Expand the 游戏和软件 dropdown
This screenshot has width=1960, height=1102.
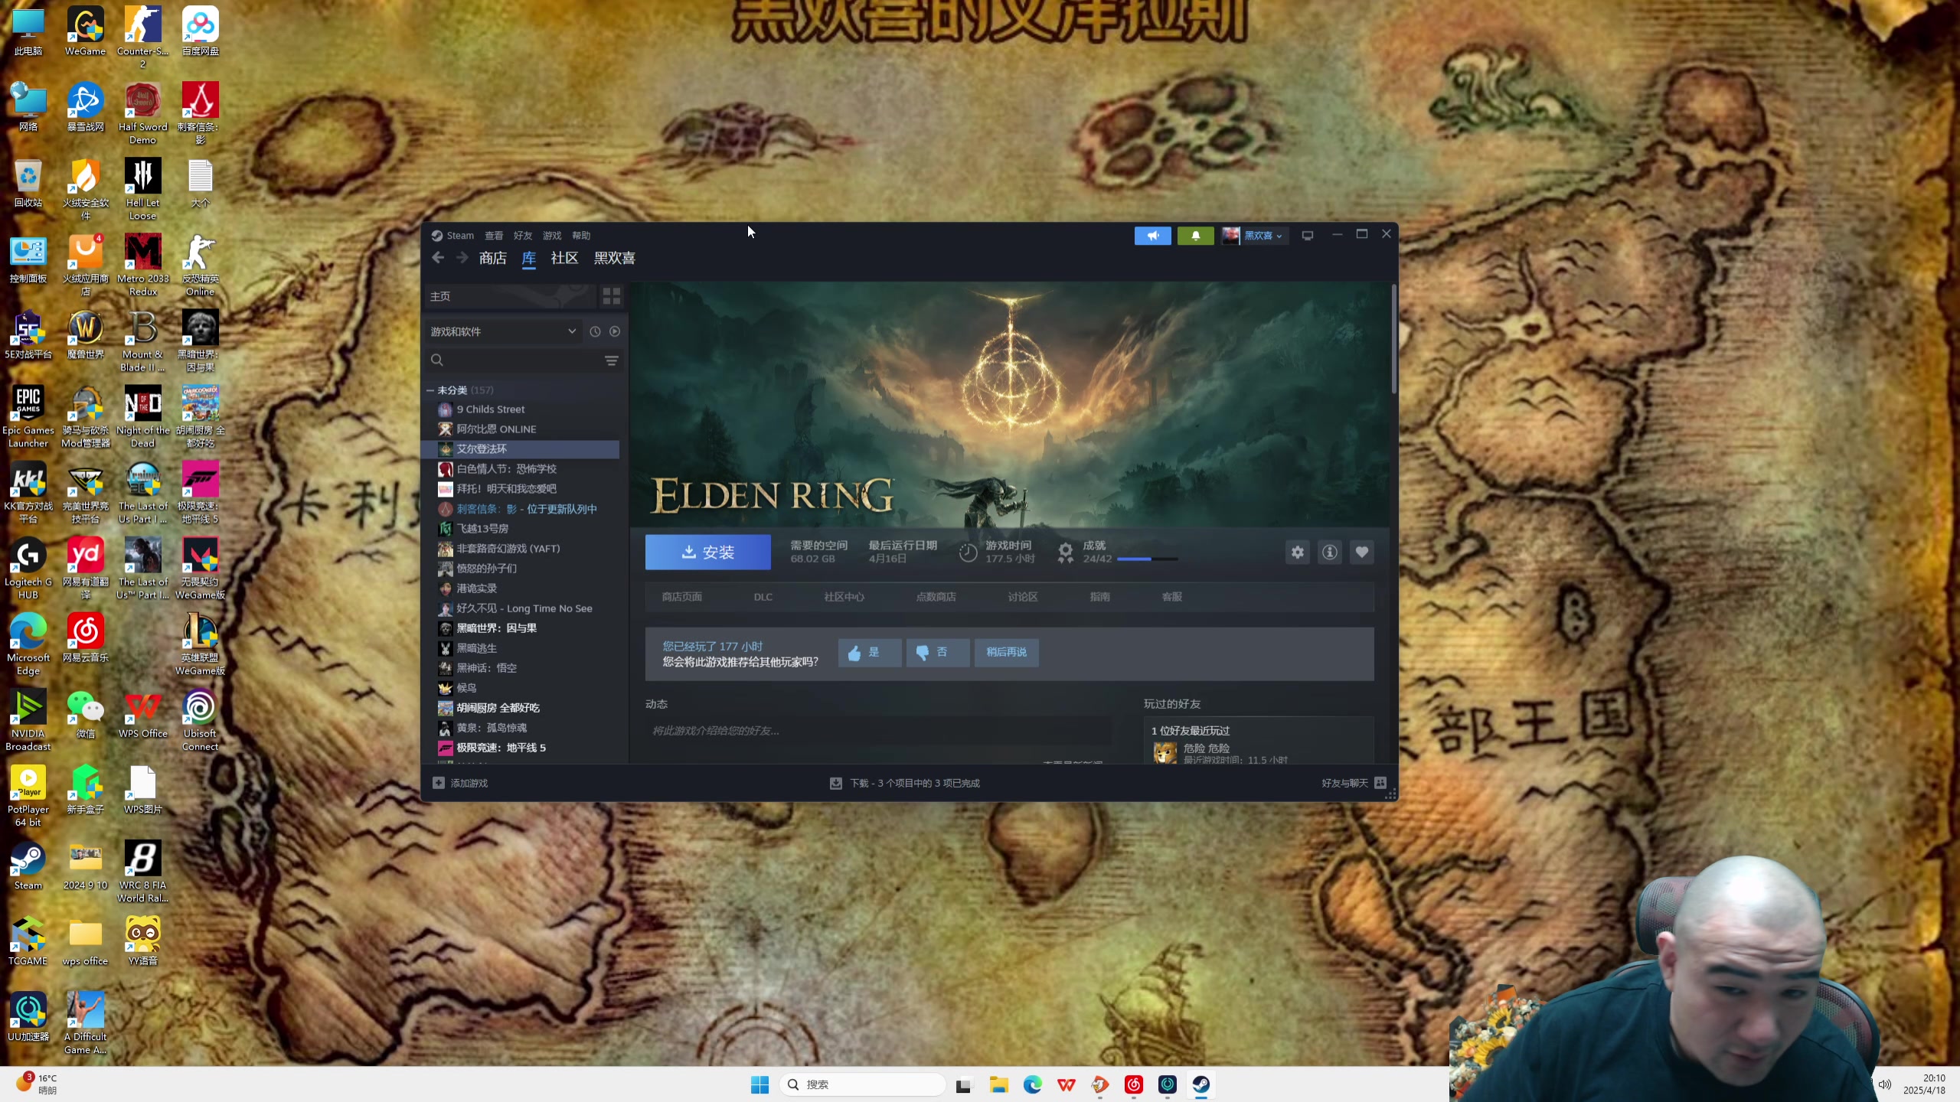click(x=571, y=331)
